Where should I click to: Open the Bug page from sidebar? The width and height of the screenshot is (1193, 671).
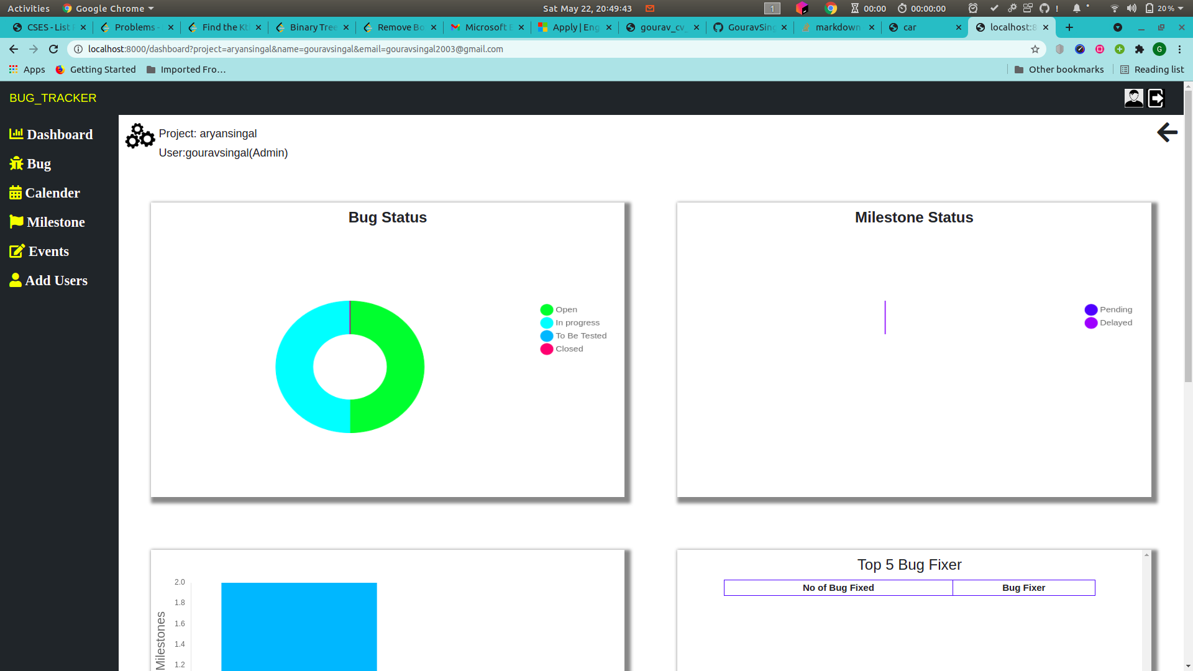[30, 163]
